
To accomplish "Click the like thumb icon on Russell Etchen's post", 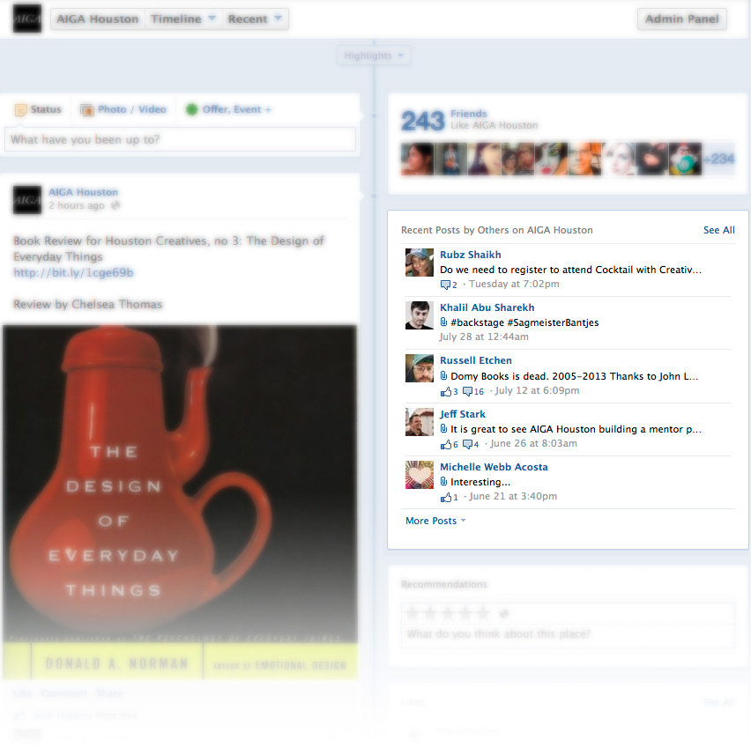I will pos(446,391).
